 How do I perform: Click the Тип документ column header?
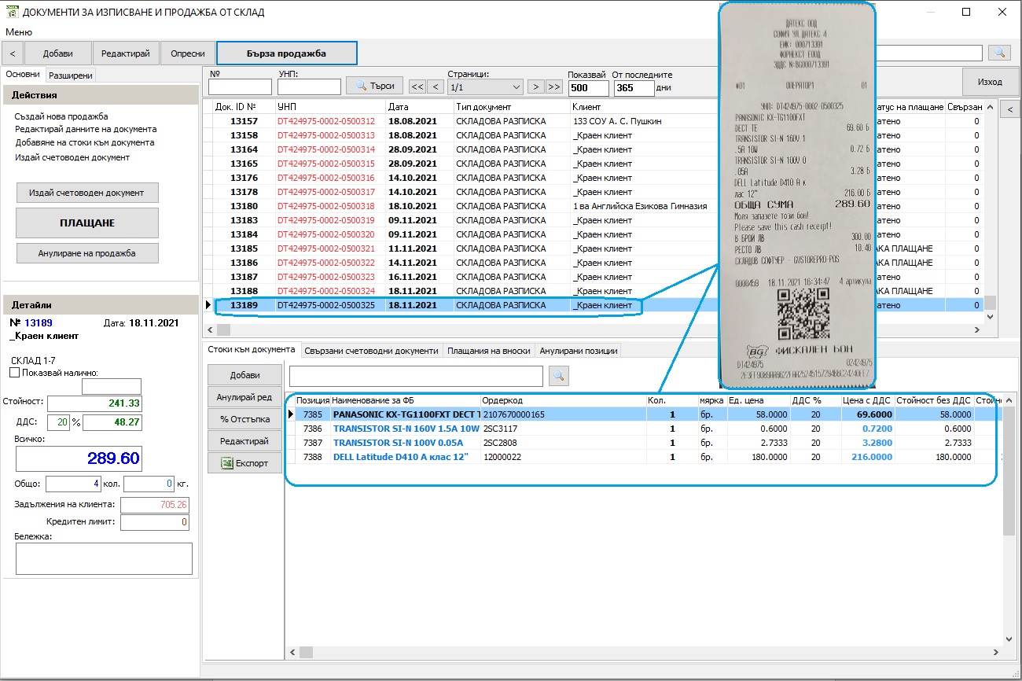tap(512, 107)
